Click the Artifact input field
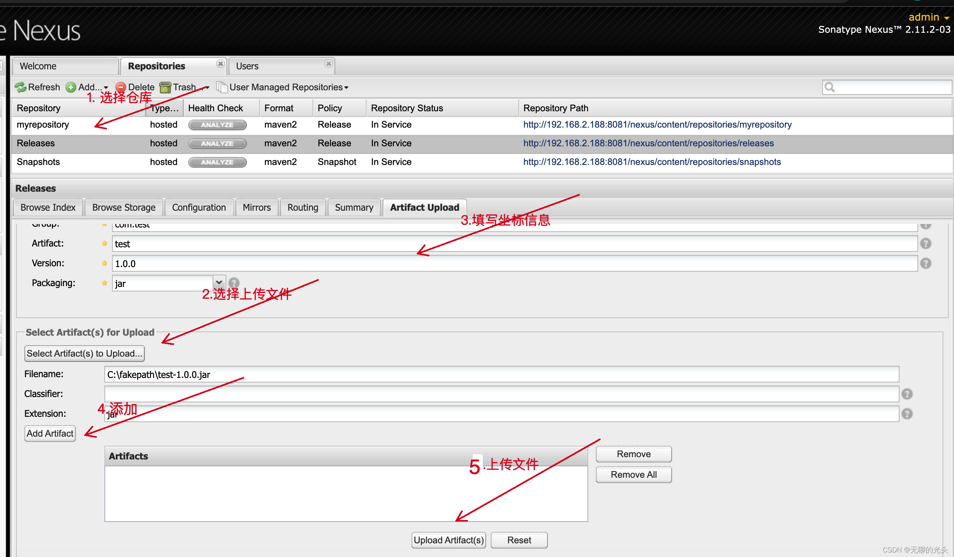954x557 pixels. pos(515,244)
